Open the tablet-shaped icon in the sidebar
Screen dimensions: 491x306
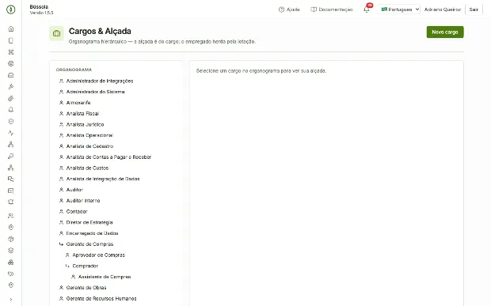10,40
